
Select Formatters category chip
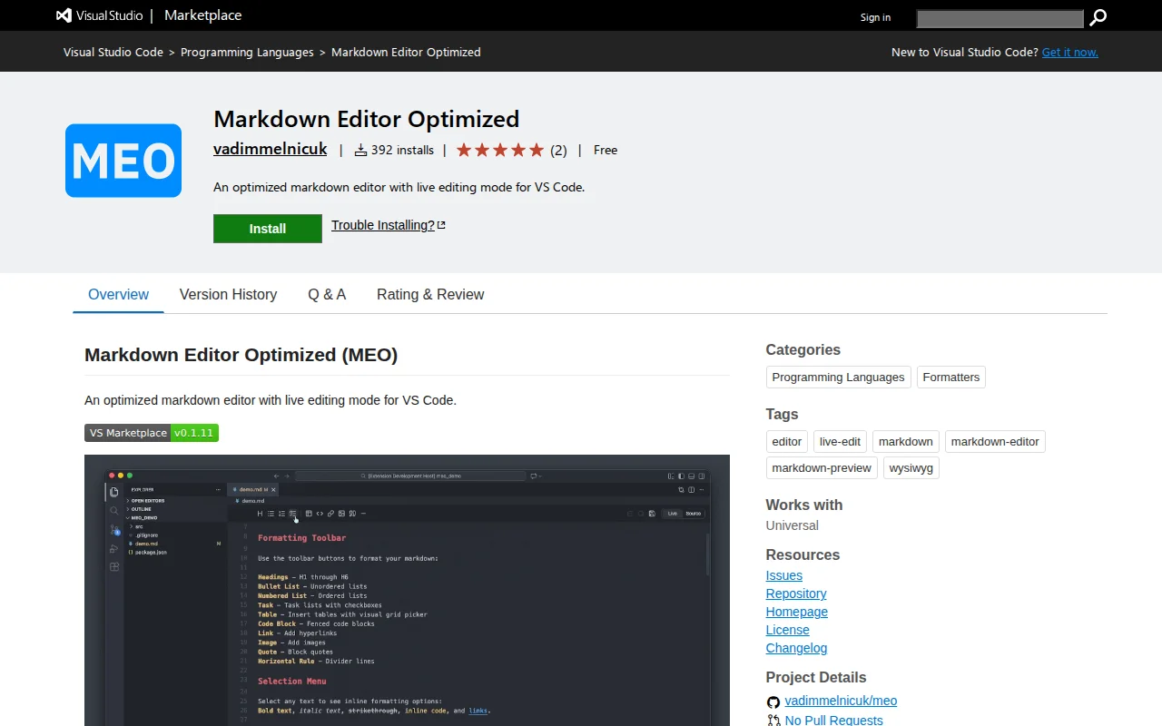click(x=951, y=377)
